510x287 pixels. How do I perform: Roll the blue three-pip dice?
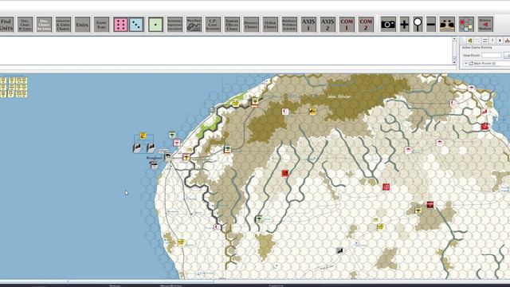[136, 25]
